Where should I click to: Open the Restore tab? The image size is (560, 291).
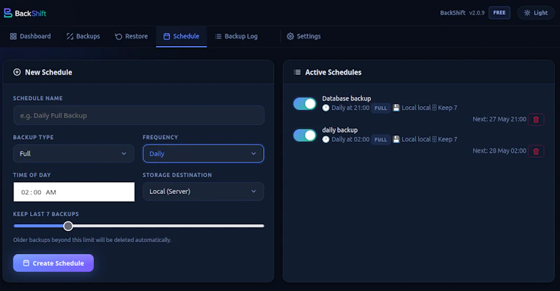tap(132, 36)
